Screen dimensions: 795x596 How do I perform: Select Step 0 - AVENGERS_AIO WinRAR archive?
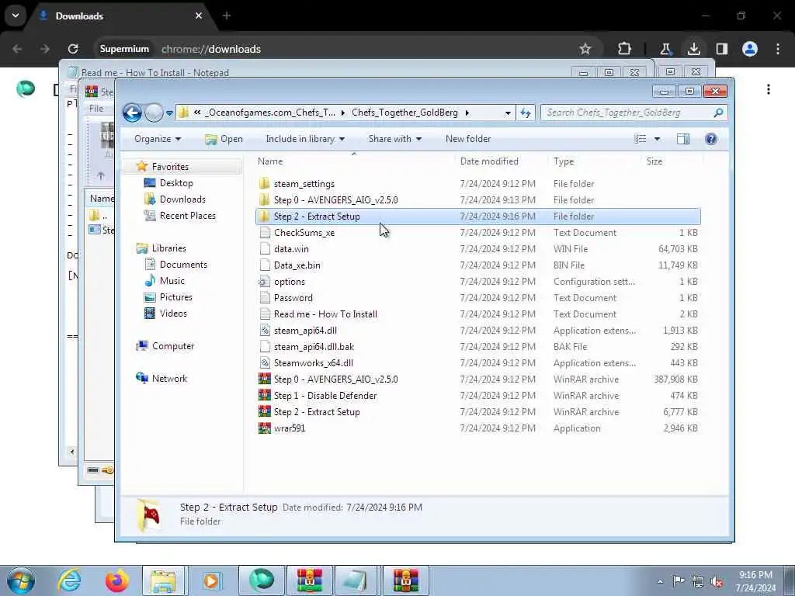tap(335, 379)
